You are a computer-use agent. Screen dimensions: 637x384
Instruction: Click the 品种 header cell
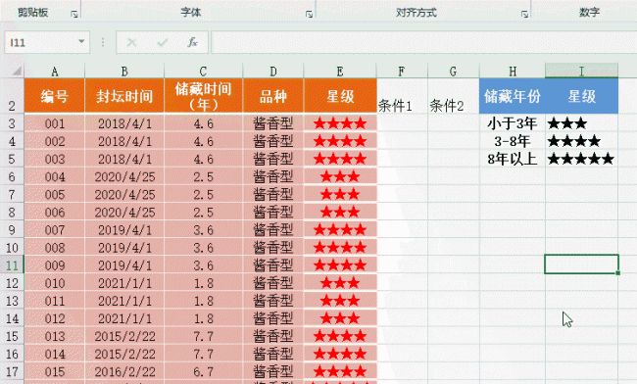click(x=273, y=96)
